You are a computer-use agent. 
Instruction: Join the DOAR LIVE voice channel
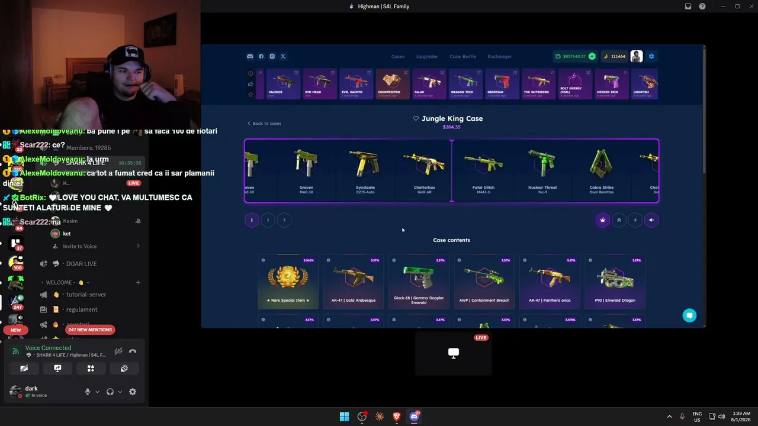pyautogui.click(x=82, y=264)
